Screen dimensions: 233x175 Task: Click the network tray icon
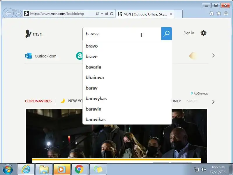tap(196, 169)
